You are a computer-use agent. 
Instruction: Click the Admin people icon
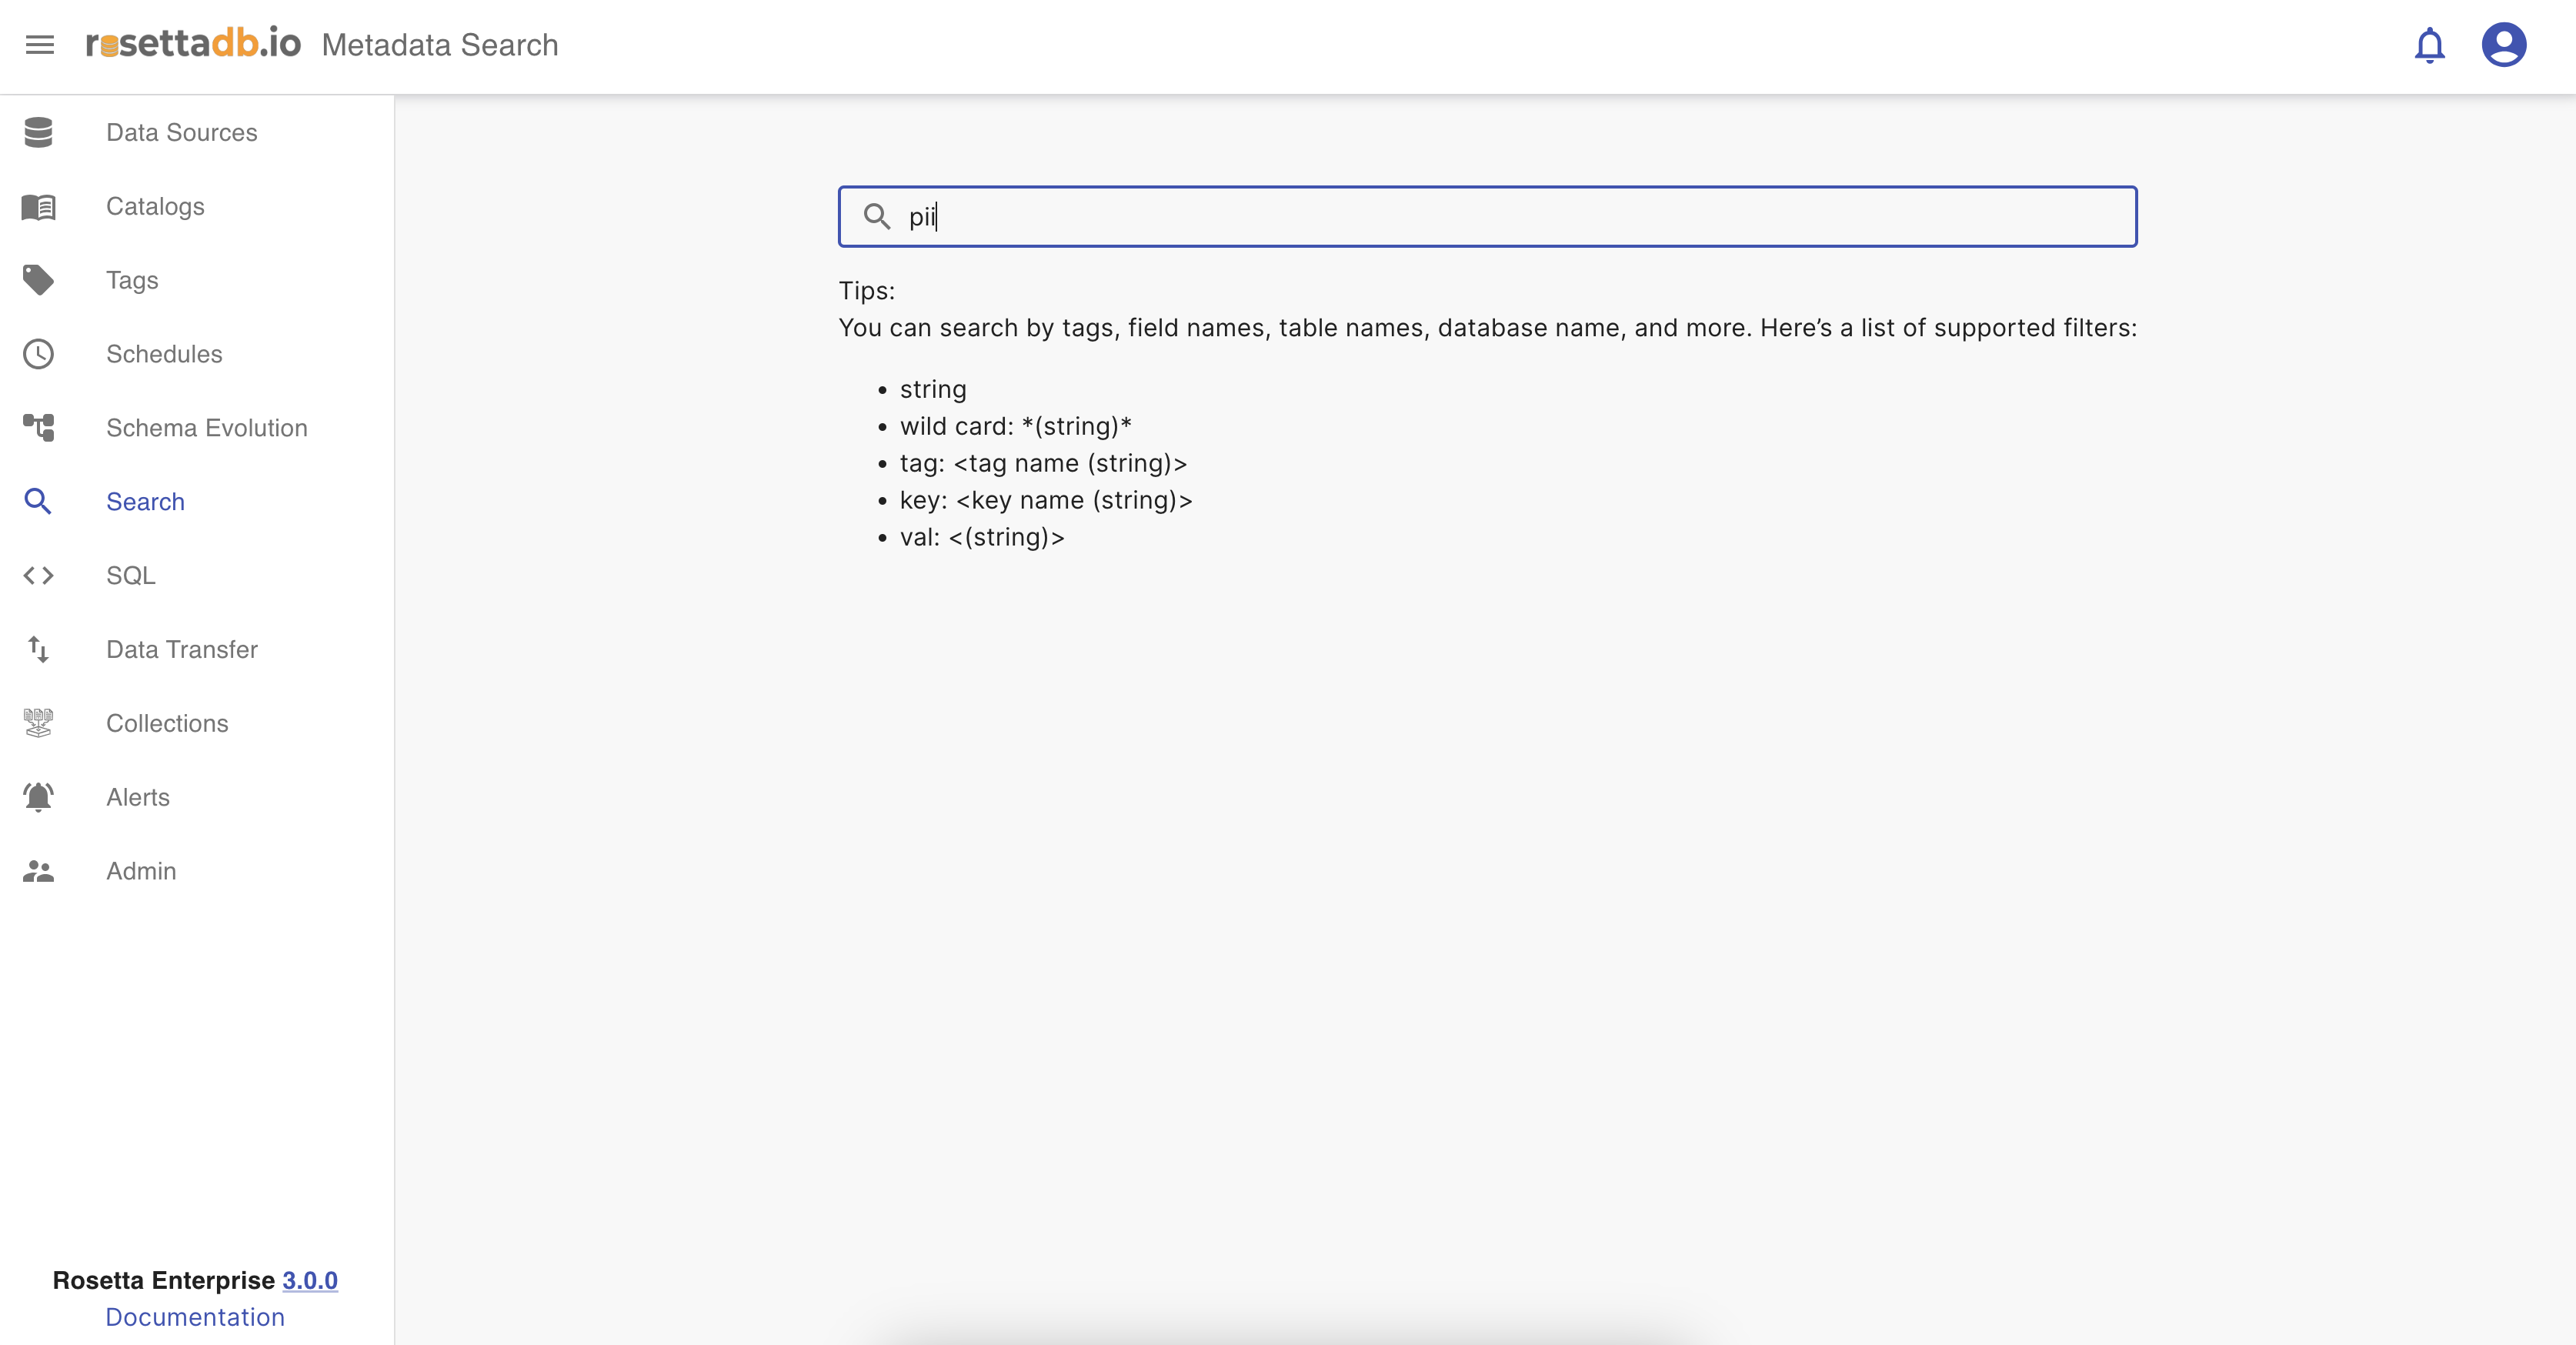(x=38, y=871)
